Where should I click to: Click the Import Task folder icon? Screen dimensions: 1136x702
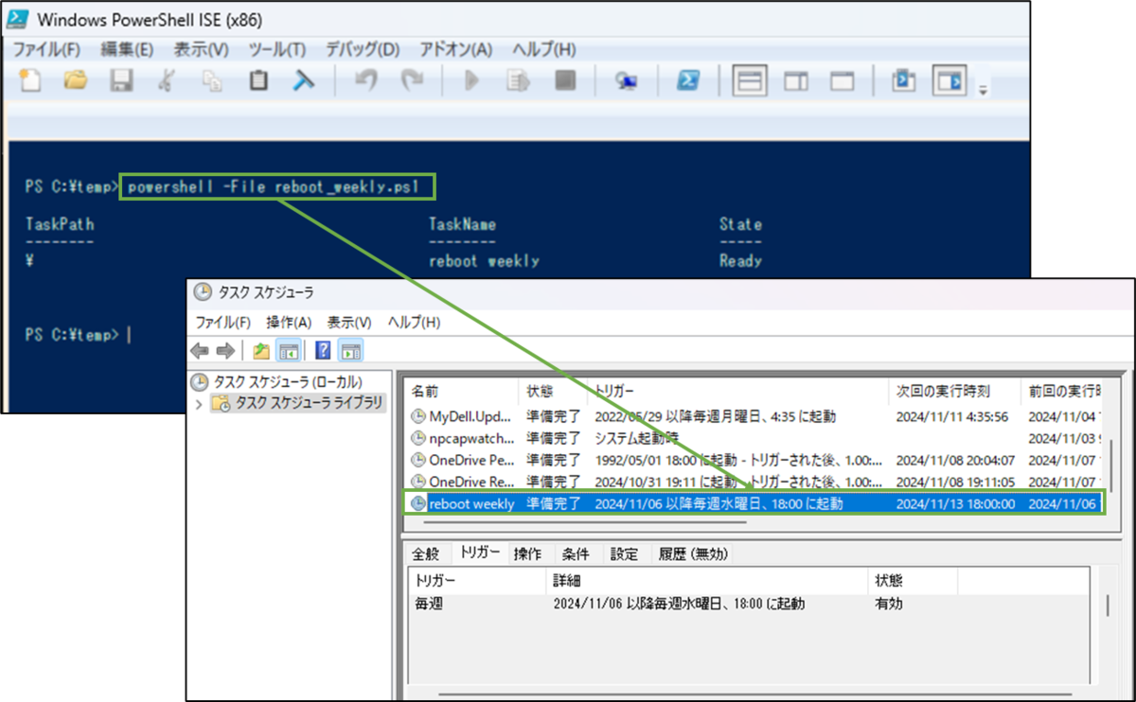(x=259, y=349)
